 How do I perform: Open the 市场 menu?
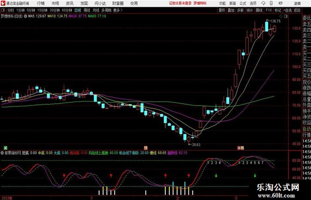coord(55,3)
